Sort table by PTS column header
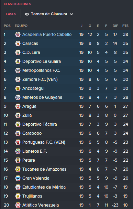 [x=125, y=26]
